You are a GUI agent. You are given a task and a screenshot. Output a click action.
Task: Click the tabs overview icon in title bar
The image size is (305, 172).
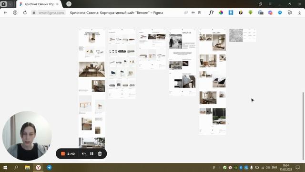coord(260,4)
